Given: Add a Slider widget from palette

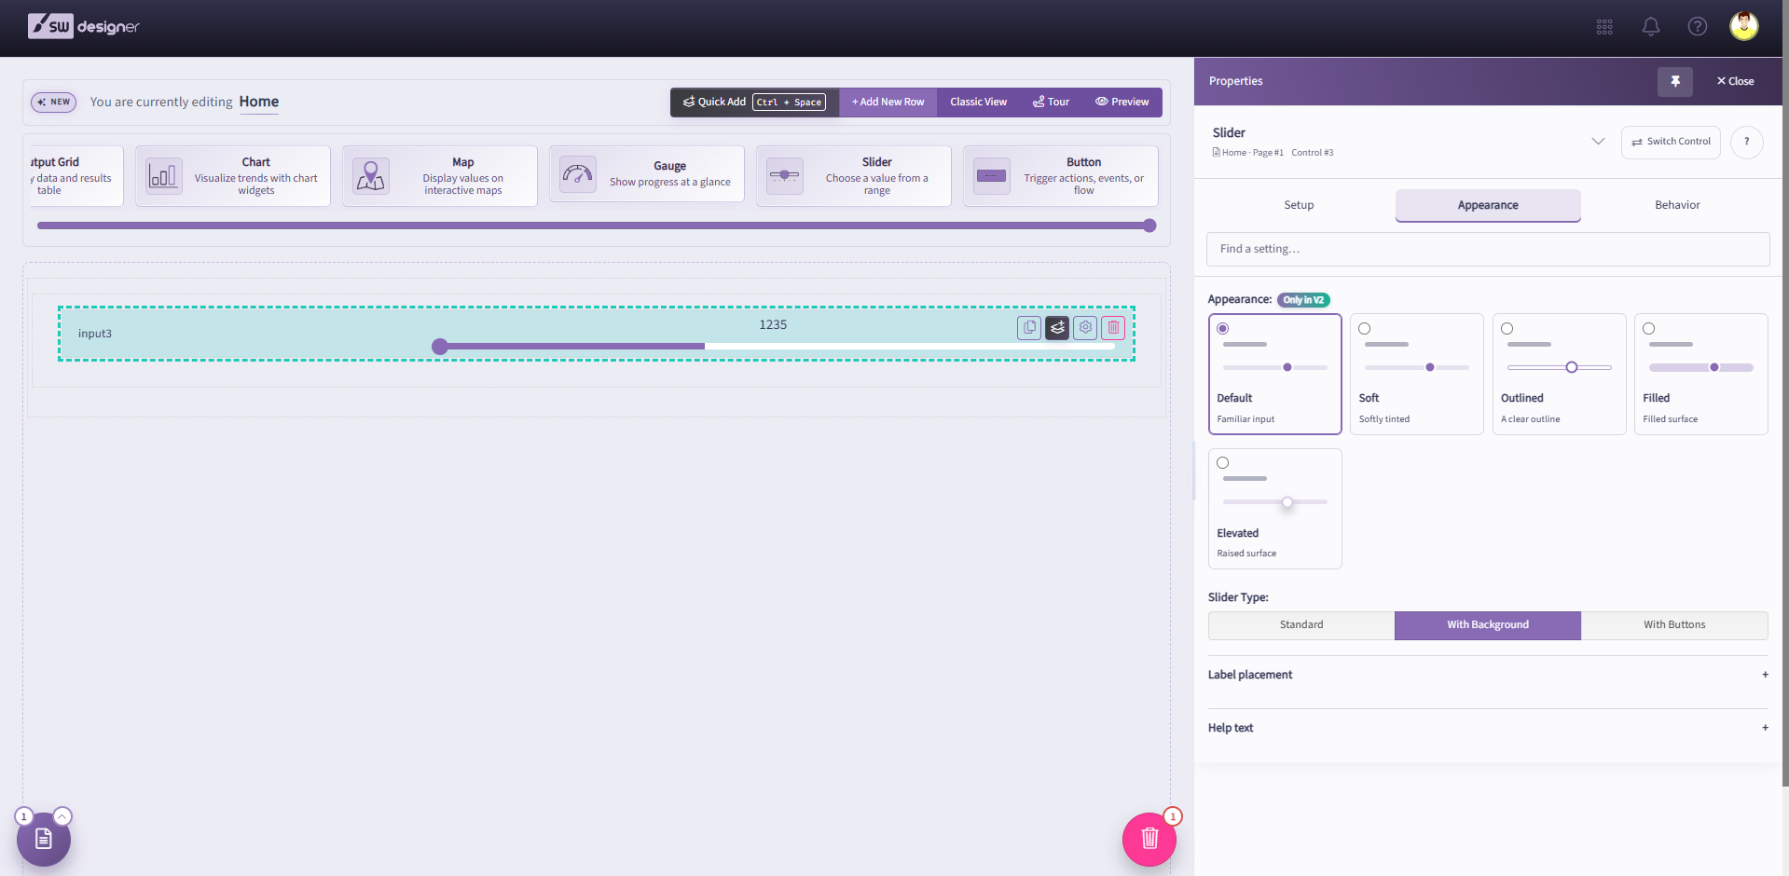Looking at the screenshot, I should tap(854, 176).
